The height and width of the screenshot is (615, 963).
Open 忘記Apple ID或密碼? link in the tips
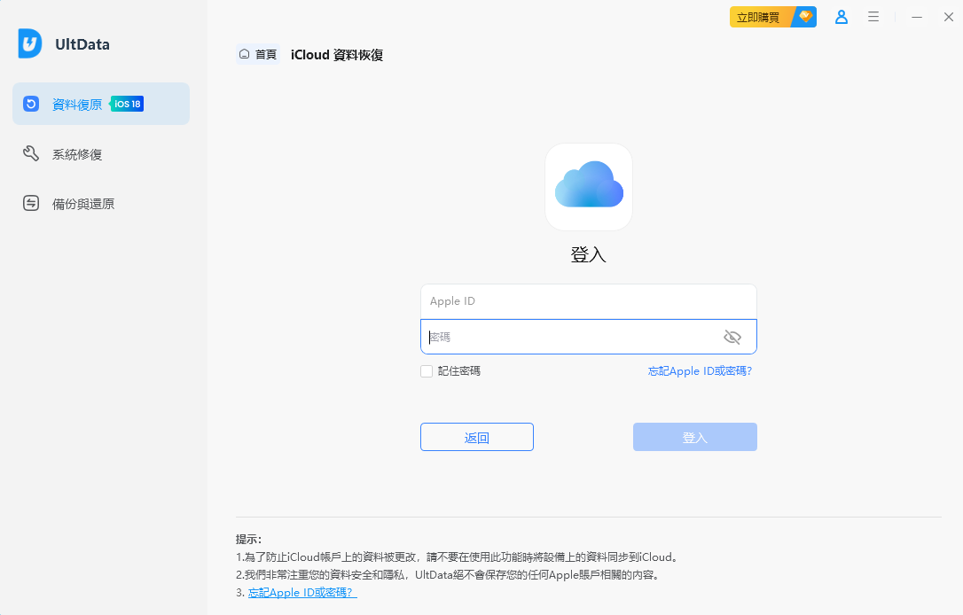coord(302,592)
